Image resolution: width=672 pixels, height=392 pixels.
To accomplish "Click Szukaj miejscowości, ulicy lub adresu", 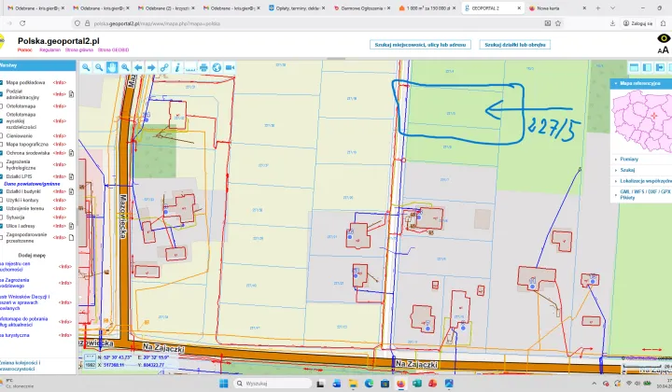I will [x=419, y=44].
